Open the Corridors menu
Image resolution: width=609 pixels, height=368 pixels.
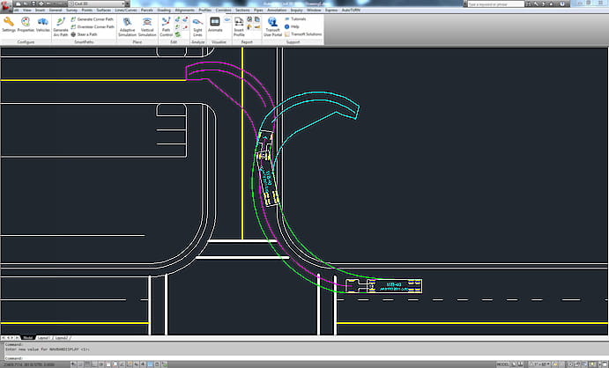click(x=223, y=10)
